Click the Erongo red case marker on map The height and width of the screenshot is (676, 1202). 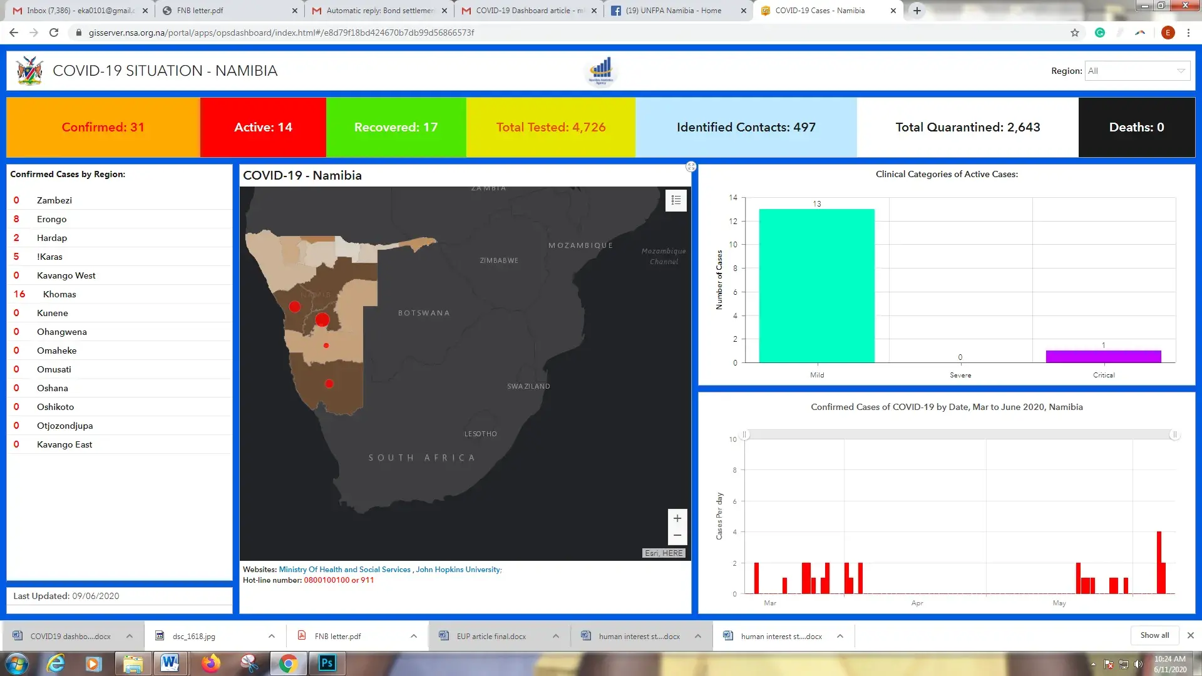(295, 307)
